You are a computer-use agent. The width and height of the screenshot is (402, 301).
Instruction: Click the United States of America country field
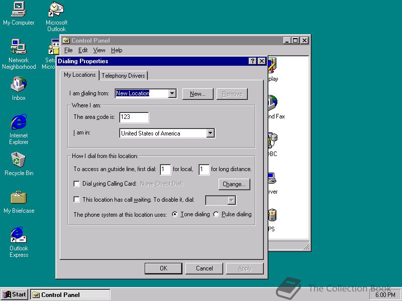pos(163,133)
